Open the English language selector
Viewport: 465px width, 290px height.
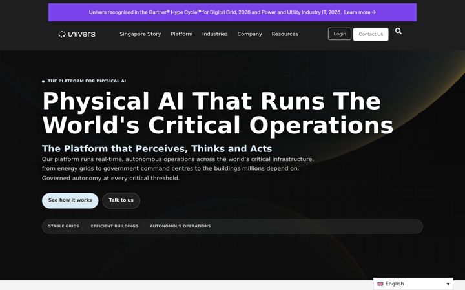(413, 284)
